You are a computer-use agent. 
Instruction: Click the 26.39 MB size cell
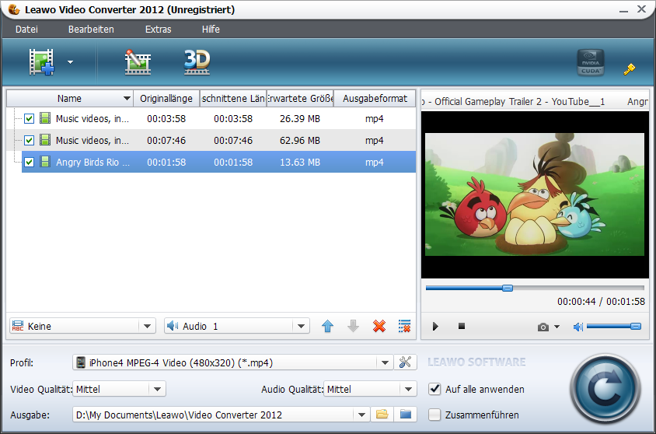click(300, 119)
